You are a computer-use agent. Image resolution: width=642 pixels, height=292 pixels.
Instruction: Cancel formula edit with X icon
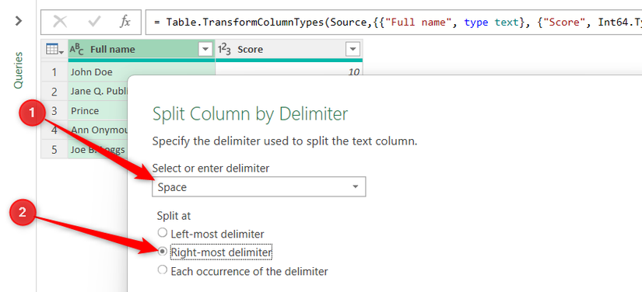point(60,22)
